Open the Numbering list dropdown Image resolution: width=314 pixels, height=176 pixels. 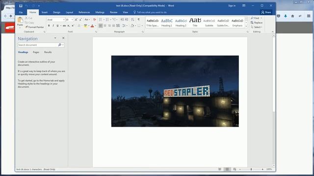point(110,20)
